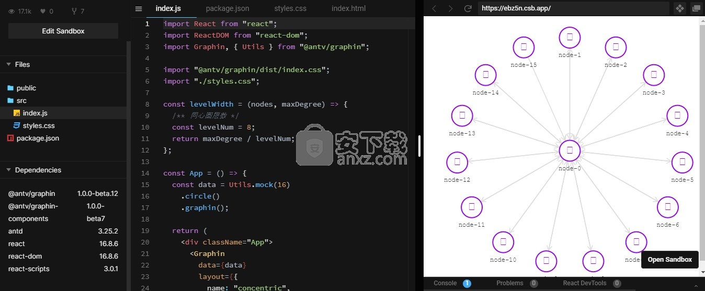Screen dimensions: 705x291
Task: Click the likes heart icon
Action: pyautogui.click(x=43, y=11)
